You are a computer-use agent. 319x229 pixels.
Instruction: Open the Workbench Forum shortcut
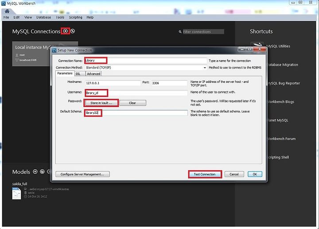point(282,139)
